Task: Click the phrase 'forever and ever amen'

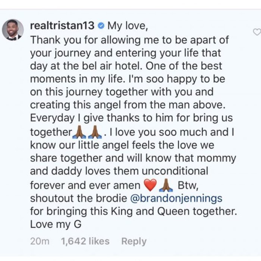Action: click(x=85, y=185)
